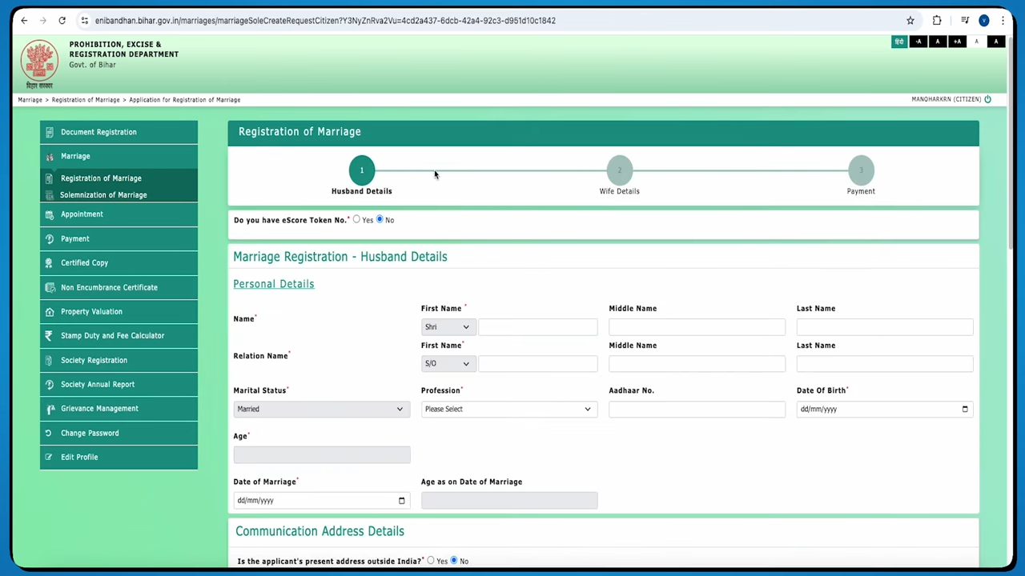Select the Payment icon in the sidebar
1025x576 pixels.
coord(50,238)
